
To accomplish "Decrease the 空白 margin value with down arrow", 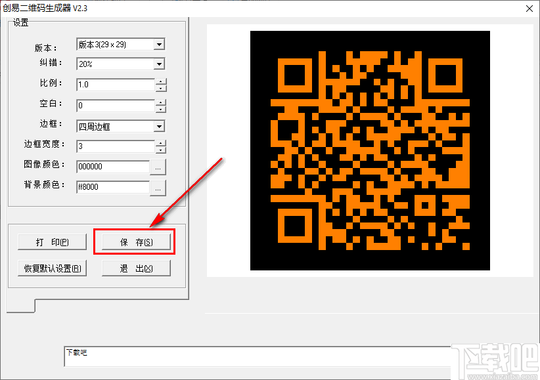I will tap(161, 109).
